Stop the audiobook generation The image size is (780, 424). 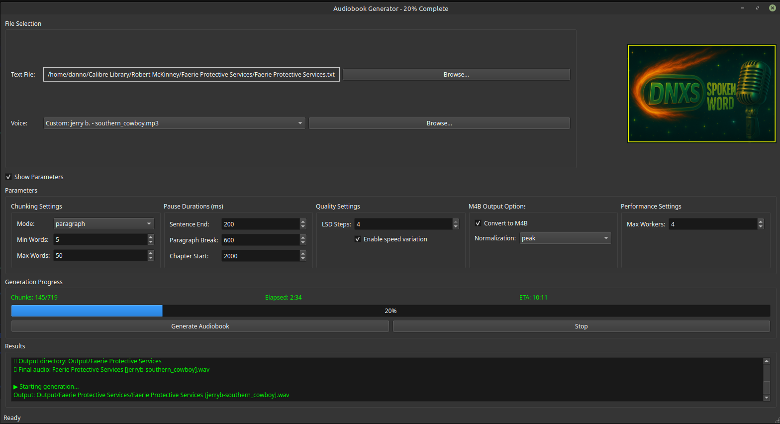click(x=582, y=326)
